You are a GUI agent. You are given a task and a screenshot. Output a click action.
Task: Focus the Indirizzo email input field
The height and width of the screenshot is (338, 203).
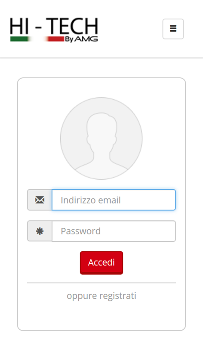click(x=114, y=200)
